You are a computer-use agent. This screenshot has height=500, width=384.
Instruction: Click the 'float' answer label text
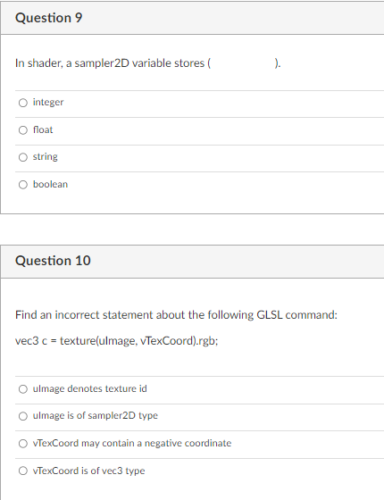point(43,129)
